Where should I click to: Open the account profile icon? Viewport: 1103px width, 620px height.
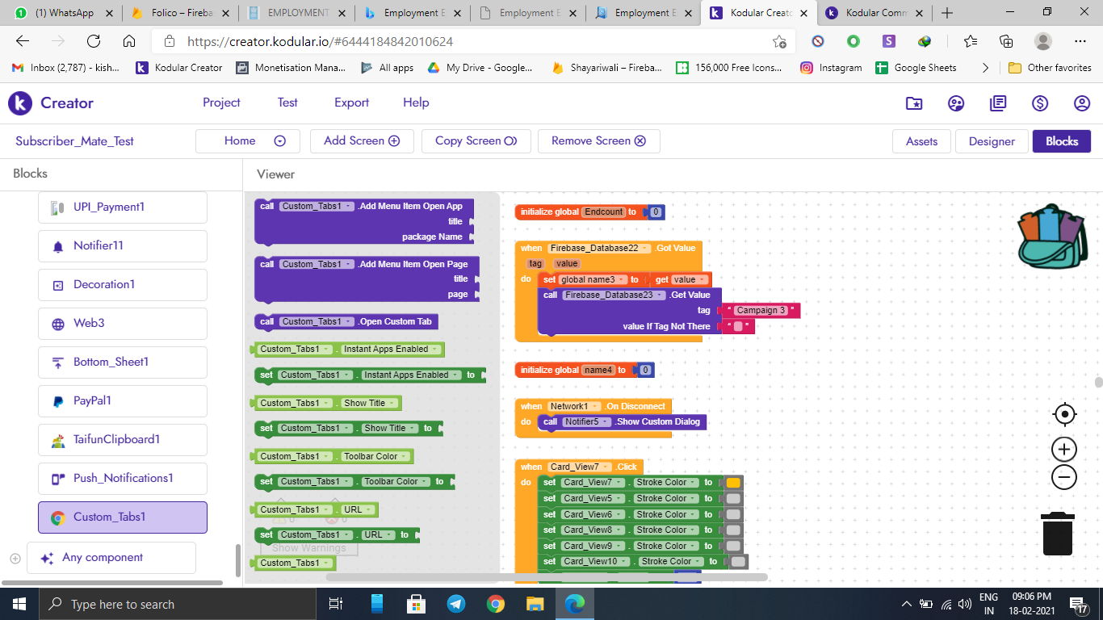pyautogui.click(x=1082, y=103)
